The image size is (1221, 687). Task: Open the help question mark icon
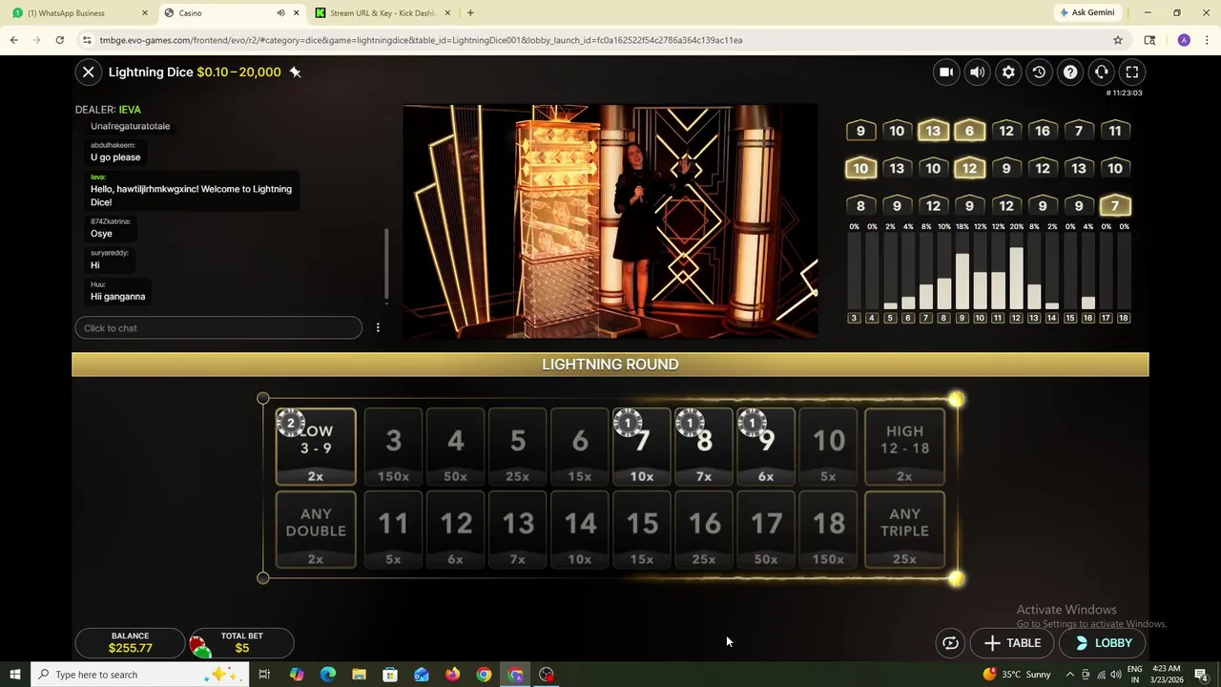(1070, 72)
